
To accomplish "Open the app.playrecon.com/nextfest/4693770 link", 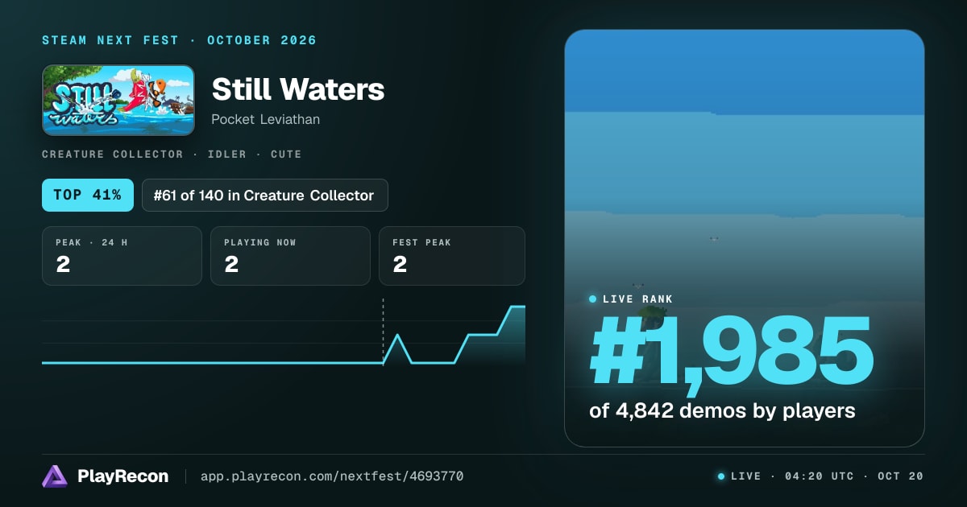I will point(331,476).
